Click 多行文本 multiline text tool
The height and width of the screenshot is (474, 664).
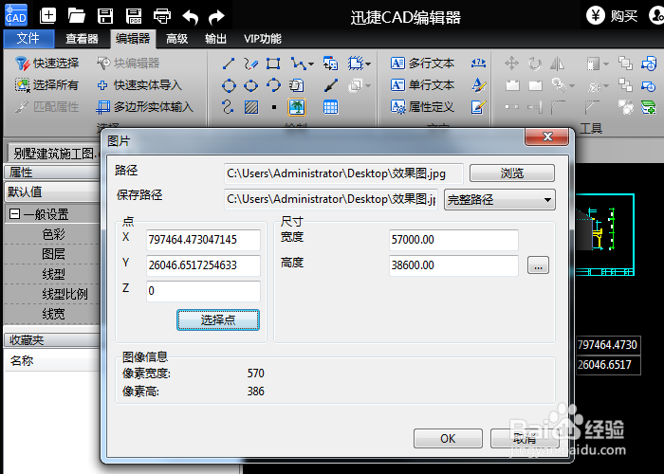click(x=422, y=64)
